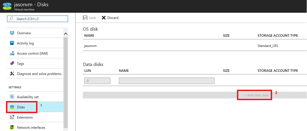Open Activity log from the sidebar
Image resolution: width=307 pixels, height=131 pixels.
point(25,43)
